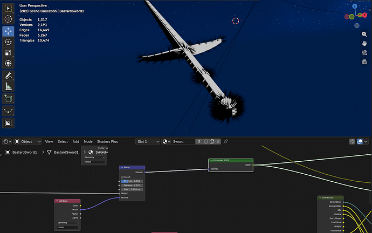Click the negative Y green gizmo ball
The image size is (372, 233).
352,17
